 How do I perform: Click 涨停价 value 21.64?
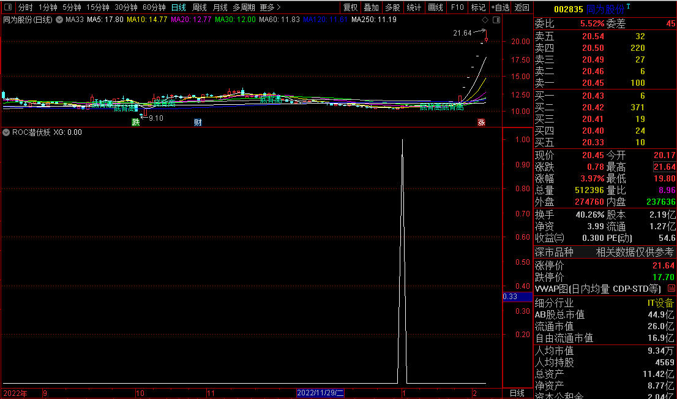coord(664,265)
